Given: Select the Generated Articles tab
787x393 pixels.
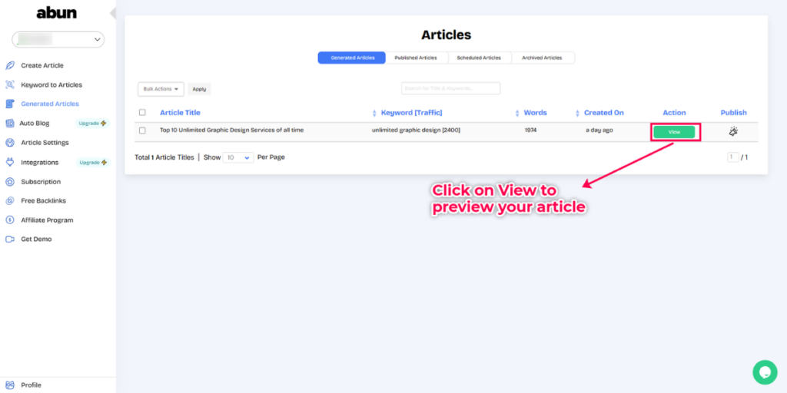Looking at the screenshot, I should (352, 58).
